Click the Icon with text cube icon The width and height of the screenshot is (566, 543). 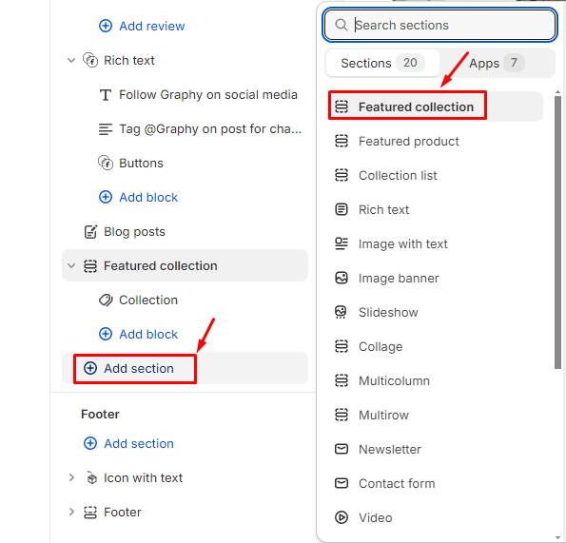91,477
